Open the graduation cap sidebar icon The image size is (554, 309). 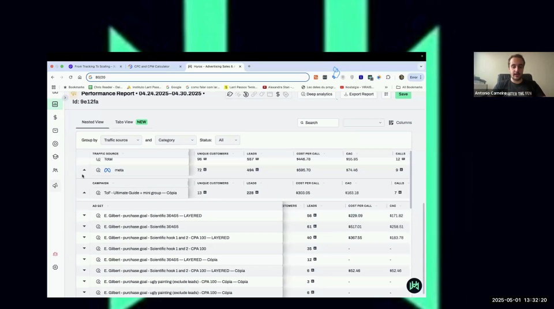(x=55, y=157)
